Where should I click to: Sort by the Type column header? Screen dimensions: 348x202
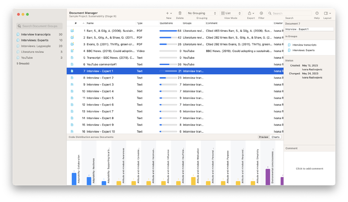(139, 23)
